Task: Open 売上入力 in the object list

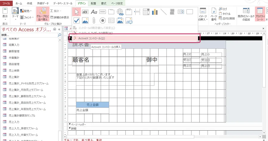Action: coord(14,122)
